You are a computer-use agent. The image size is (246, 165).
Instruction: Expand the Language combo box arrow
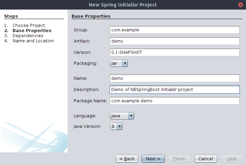[131, 116]
